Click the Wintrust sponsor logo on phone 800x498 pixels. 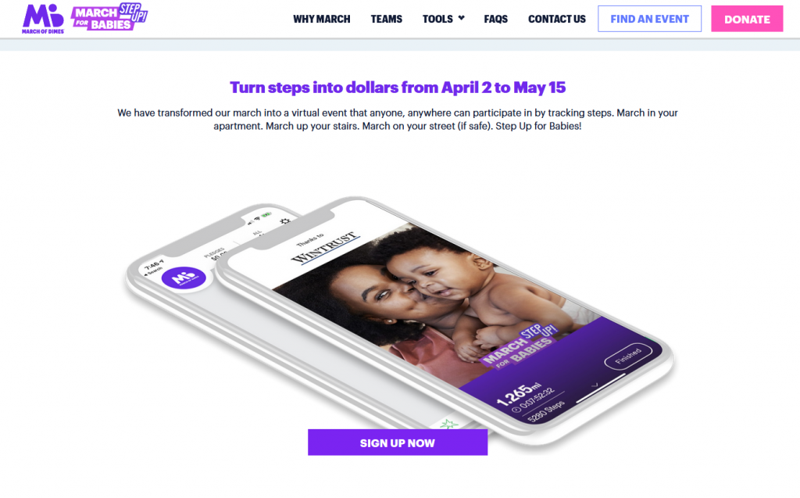[x=325, y=247]
